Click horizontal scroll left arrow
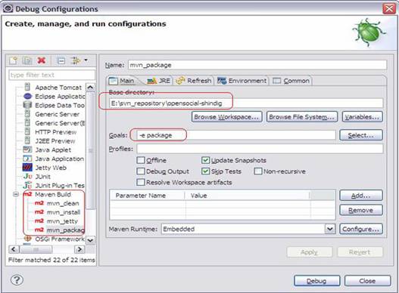Screen dimensions: 399x293 click(14, 249)
